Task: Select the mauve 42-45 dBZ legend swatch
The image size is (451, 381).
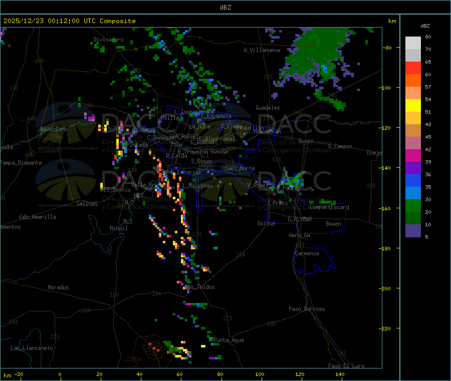Action: click(x=413, y=143)
